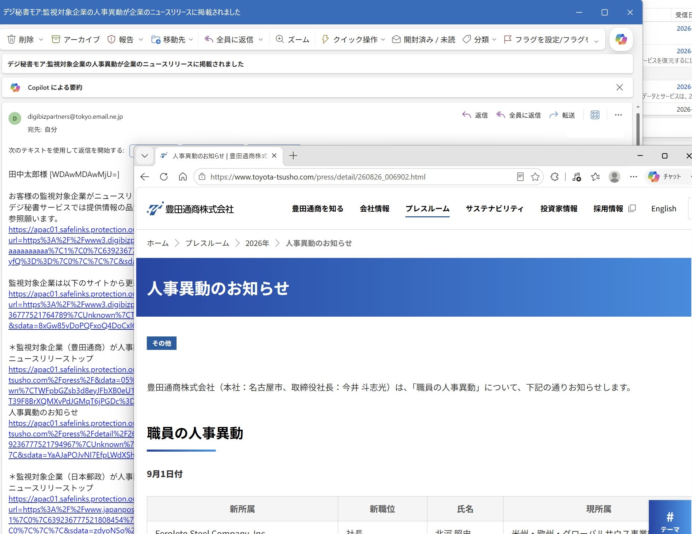Add the page to favorites with the star icon
This screenshot has height=534, width=692.
click(x=535, y=177)
